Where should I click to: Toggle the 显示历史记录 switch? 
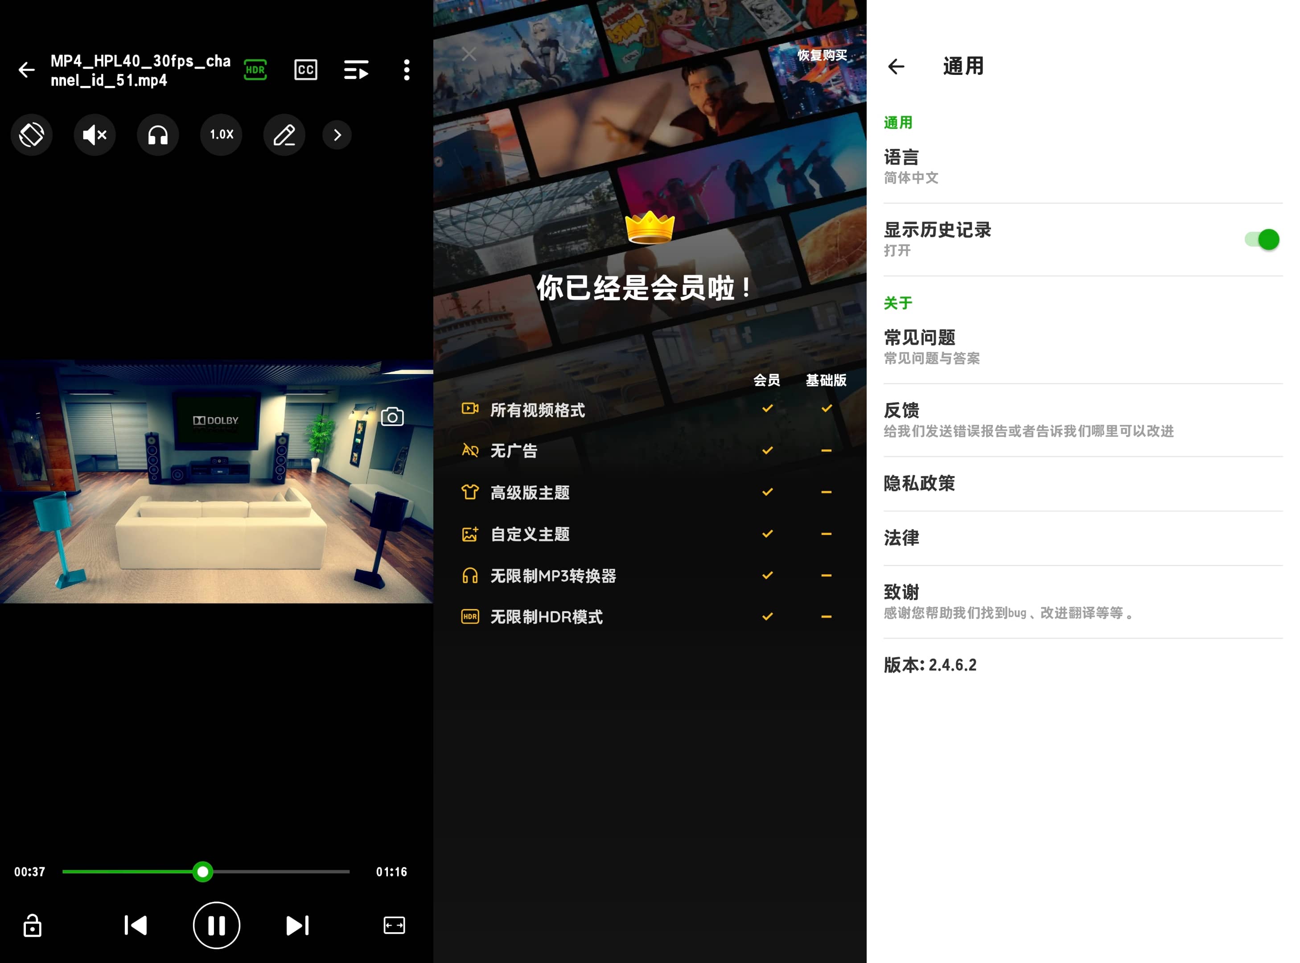tap(1262, 239)
